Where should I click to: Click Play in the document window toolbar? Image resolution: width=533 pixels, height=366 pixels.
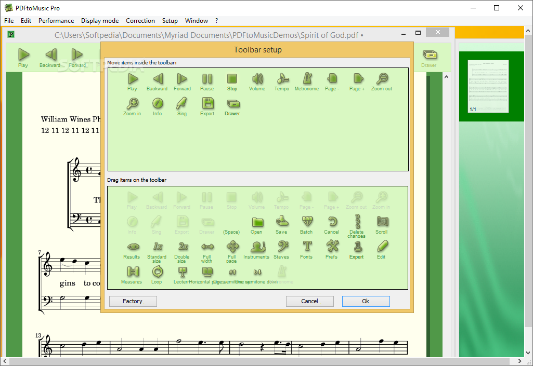23,58
